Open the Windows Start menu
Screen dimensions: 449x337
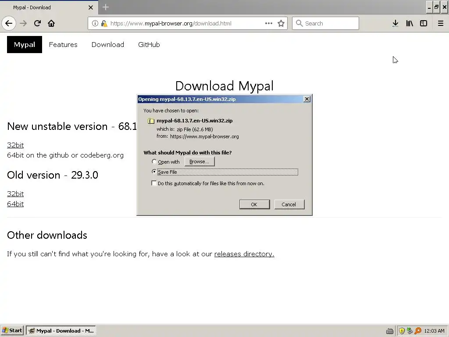[x=12, y=330]
